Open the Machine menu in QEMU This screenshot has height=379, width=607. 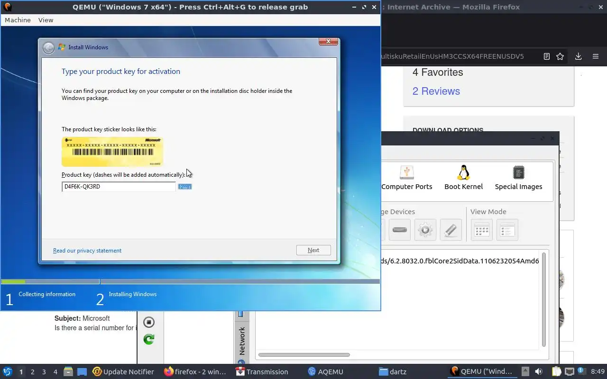(18, 20)
